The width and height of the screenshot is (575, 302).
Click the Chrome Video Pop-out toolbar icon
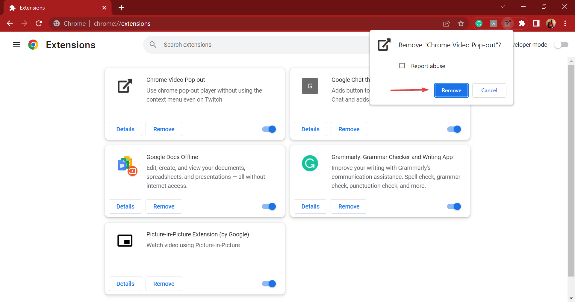[508, 23]
